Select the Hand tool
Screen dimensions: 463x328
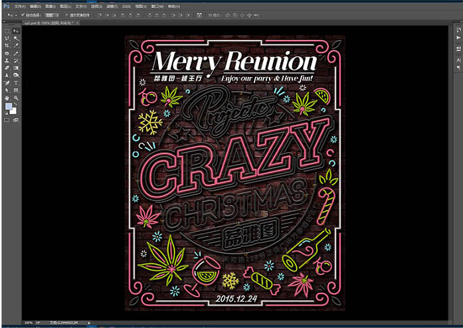click(x=7, y=98)
